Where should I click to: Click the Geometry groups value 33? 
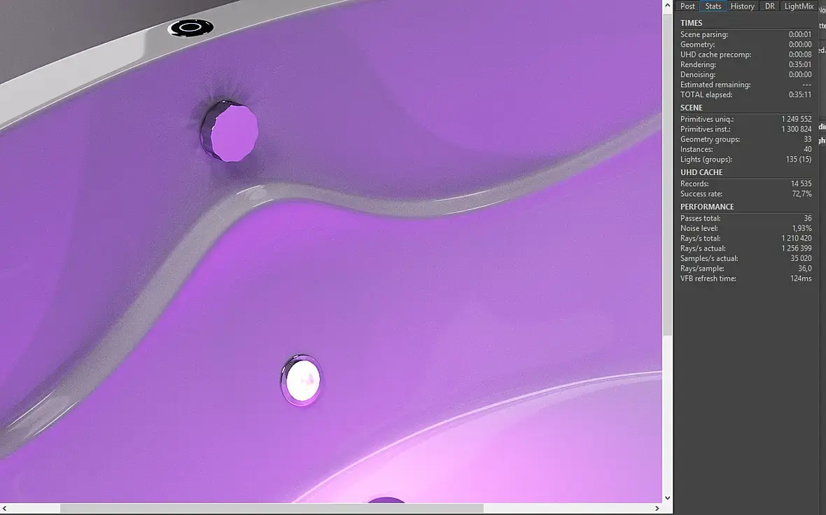[808, 139]
